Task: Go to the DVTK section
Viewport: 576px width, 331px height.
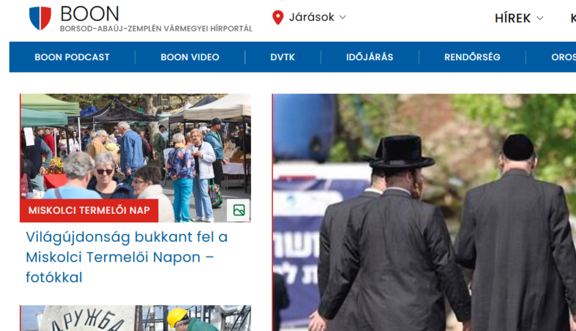Action: tap(283, 58)
